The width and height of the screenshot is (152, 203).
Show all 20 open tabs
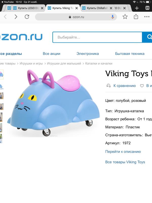pyautogui.click(x=147, y=8)
